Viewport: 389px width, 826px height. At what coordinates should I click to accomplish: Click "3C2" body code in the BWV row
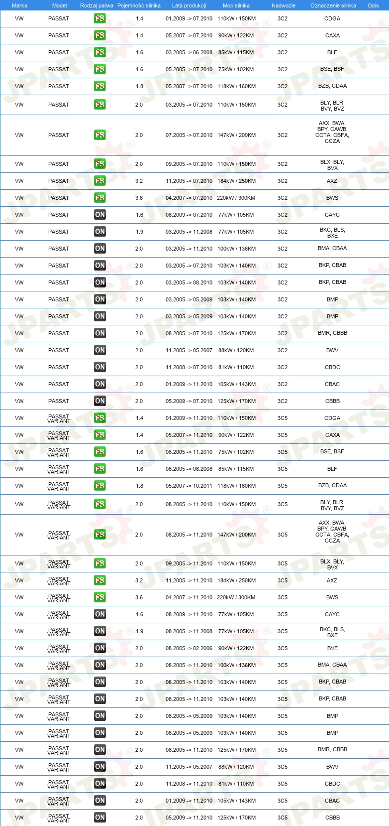pos(283,350)
